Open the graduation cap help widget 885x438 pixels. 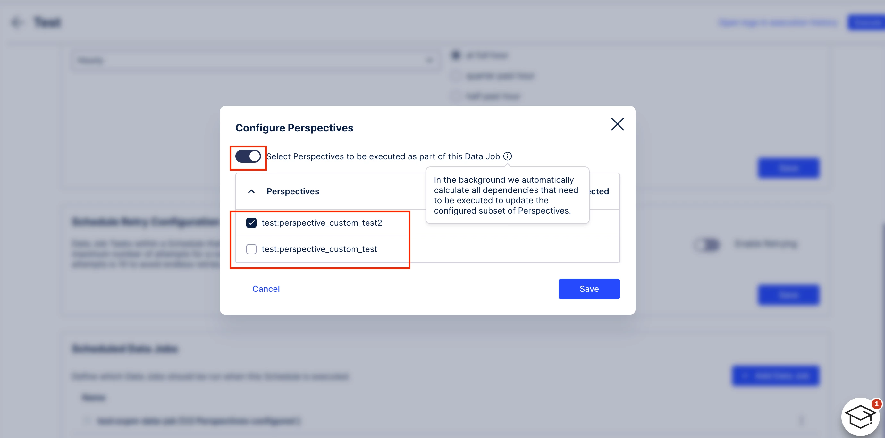point(860,417)
